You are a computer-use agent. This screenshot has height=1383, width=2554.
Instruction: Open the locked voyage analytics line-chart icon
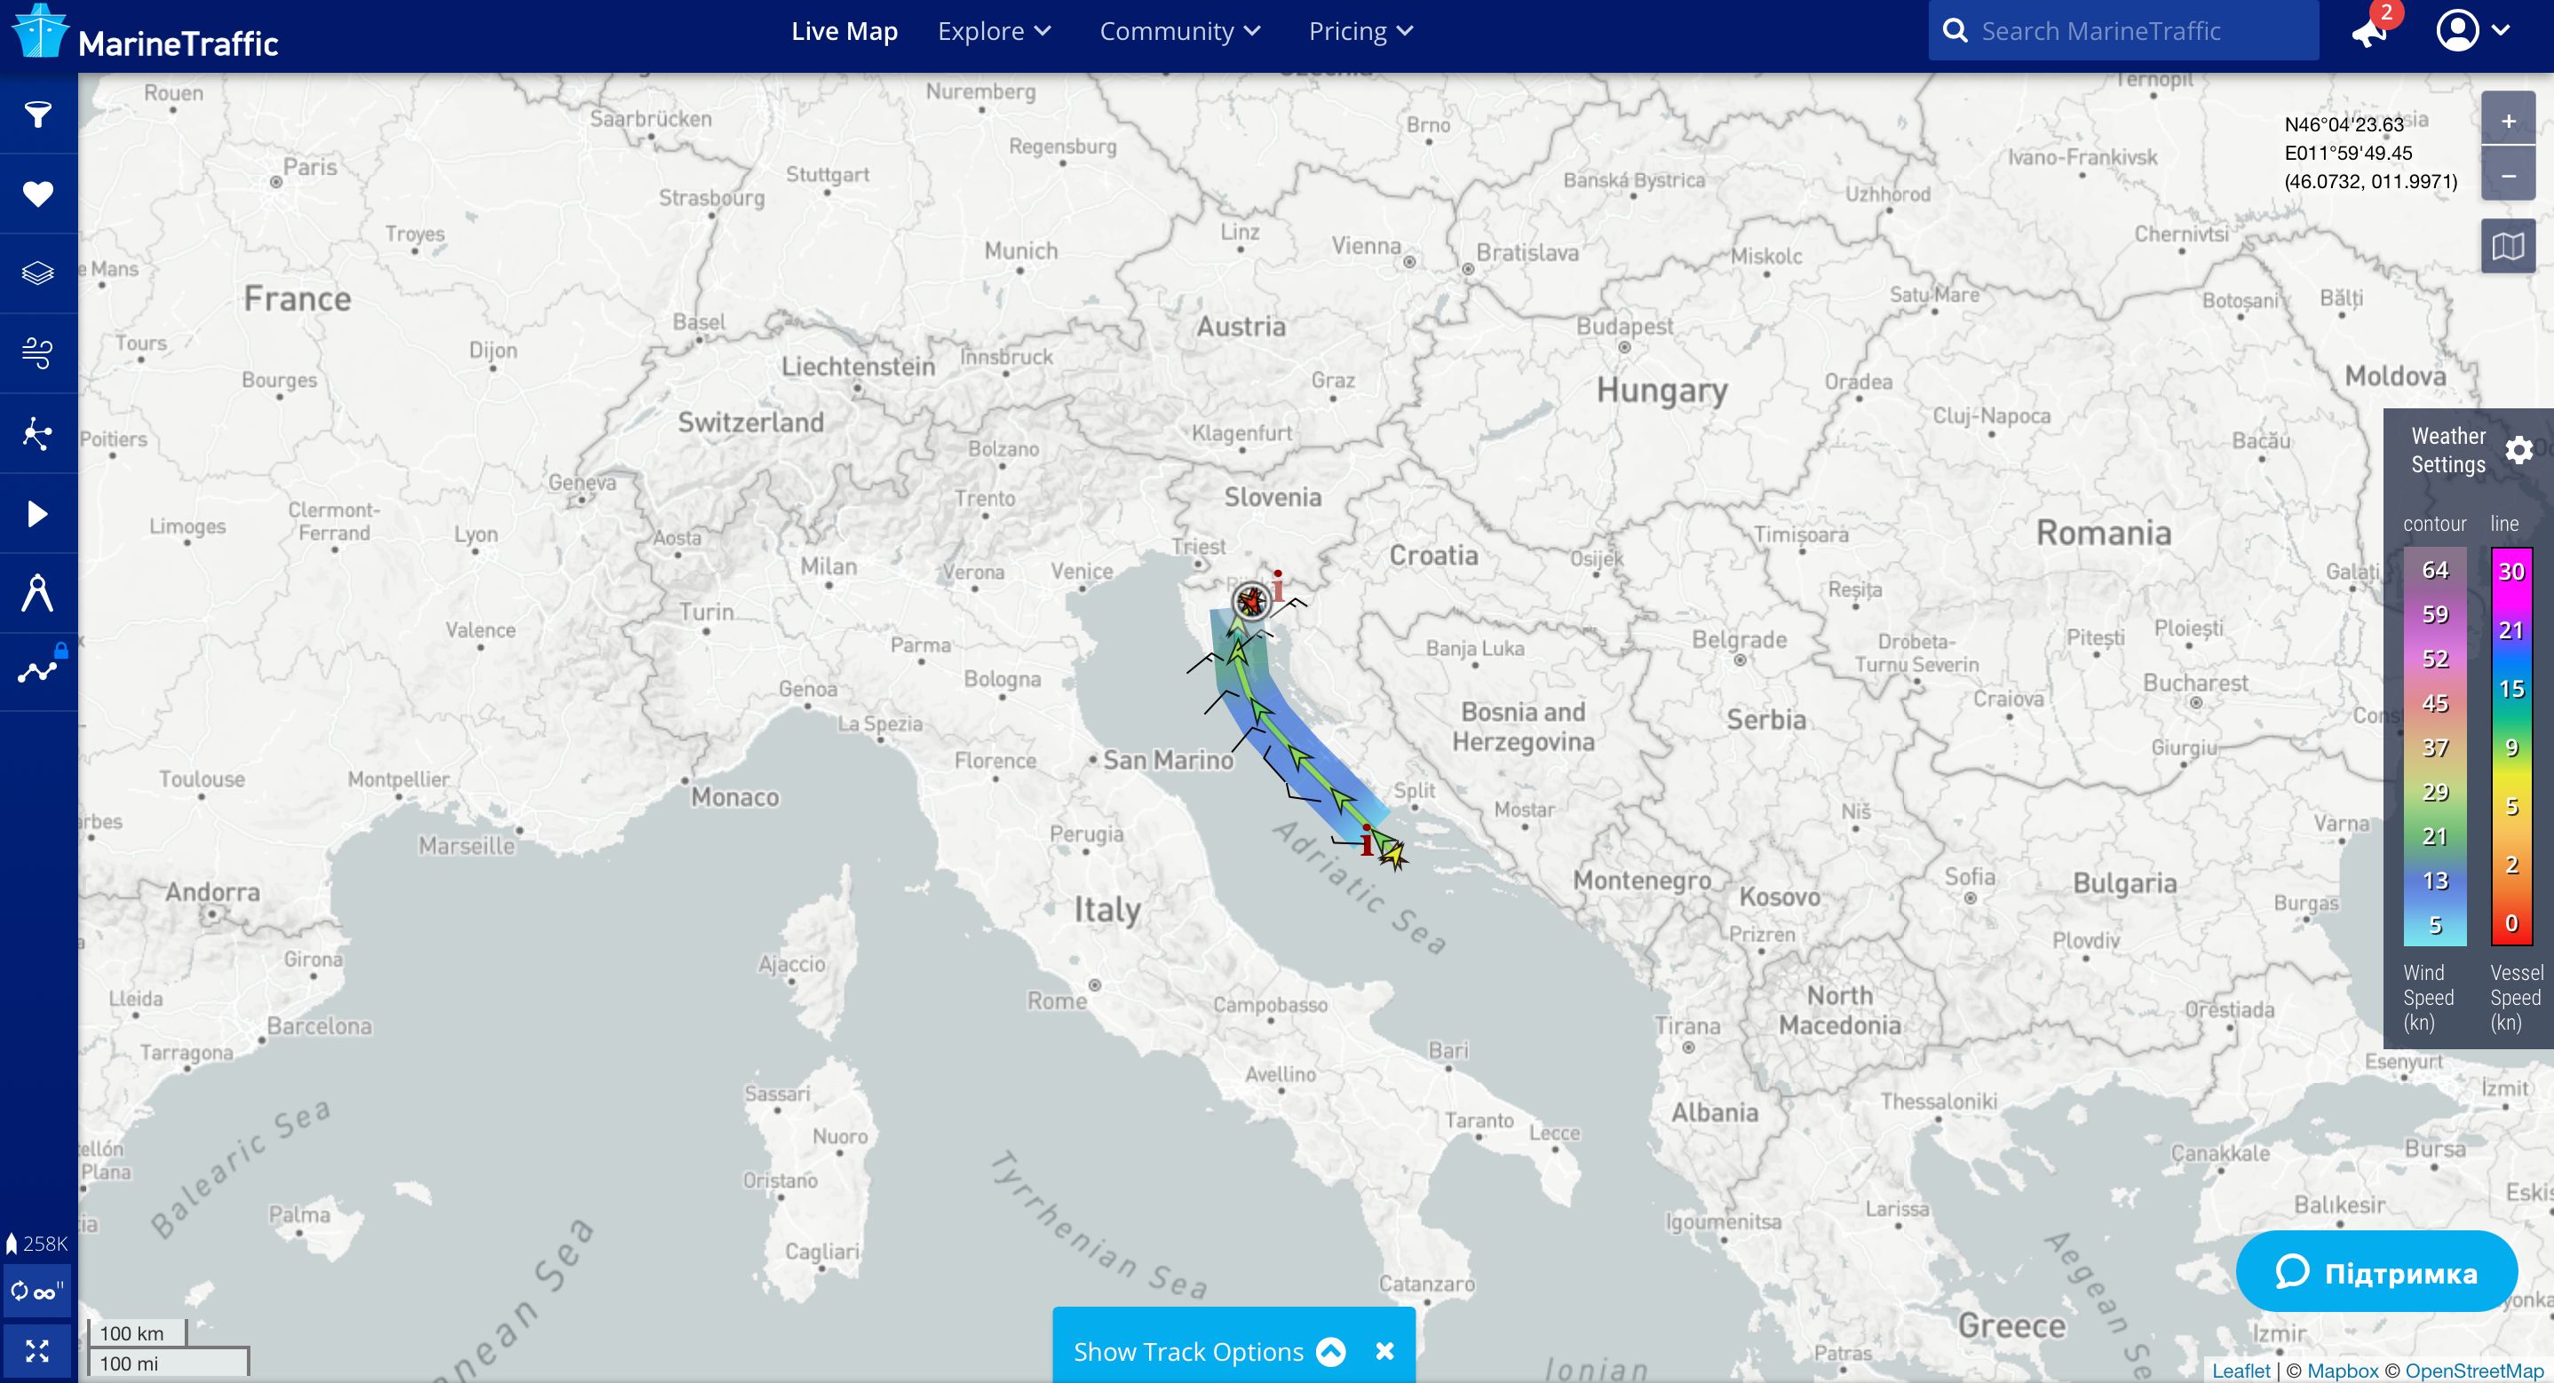pyautogui.click(x=37, y=671)
